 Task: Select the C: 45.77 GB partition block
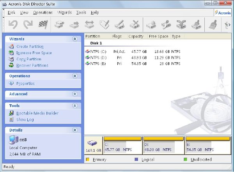point(123,146)
